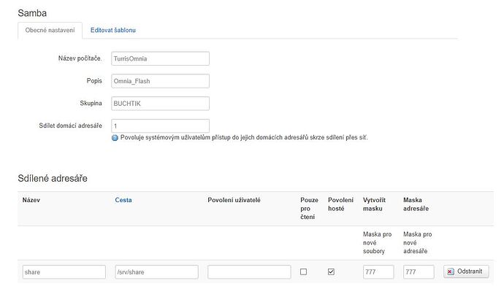Remove the share row with Odstranit
Screen dimensions: 504x289
click(466, 271)
